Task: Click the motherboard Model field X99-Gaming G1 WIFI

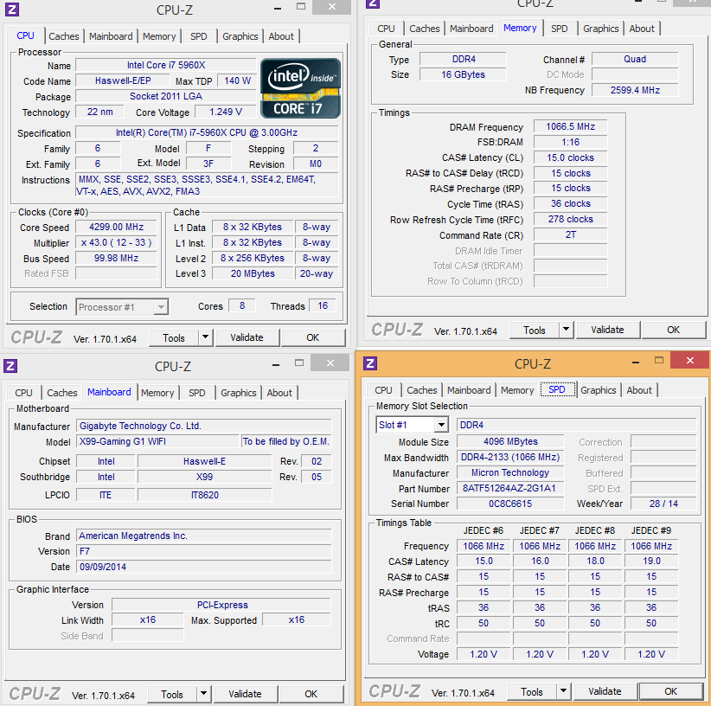Action: [157, 441]
